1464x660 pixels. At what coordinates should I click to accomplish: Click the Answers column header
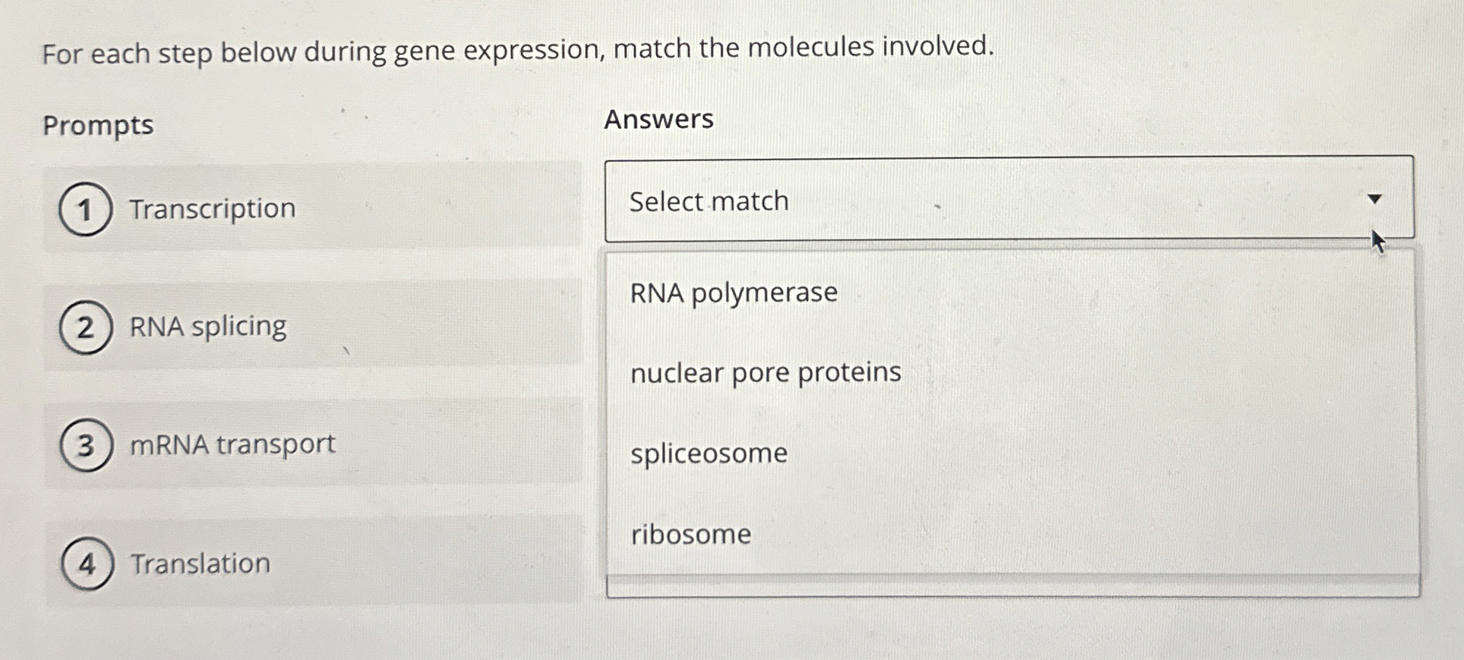[659, 119]
